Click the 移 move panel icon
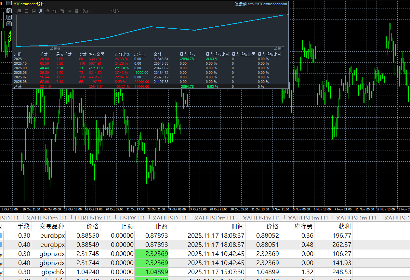 click(x=9, y=11)
